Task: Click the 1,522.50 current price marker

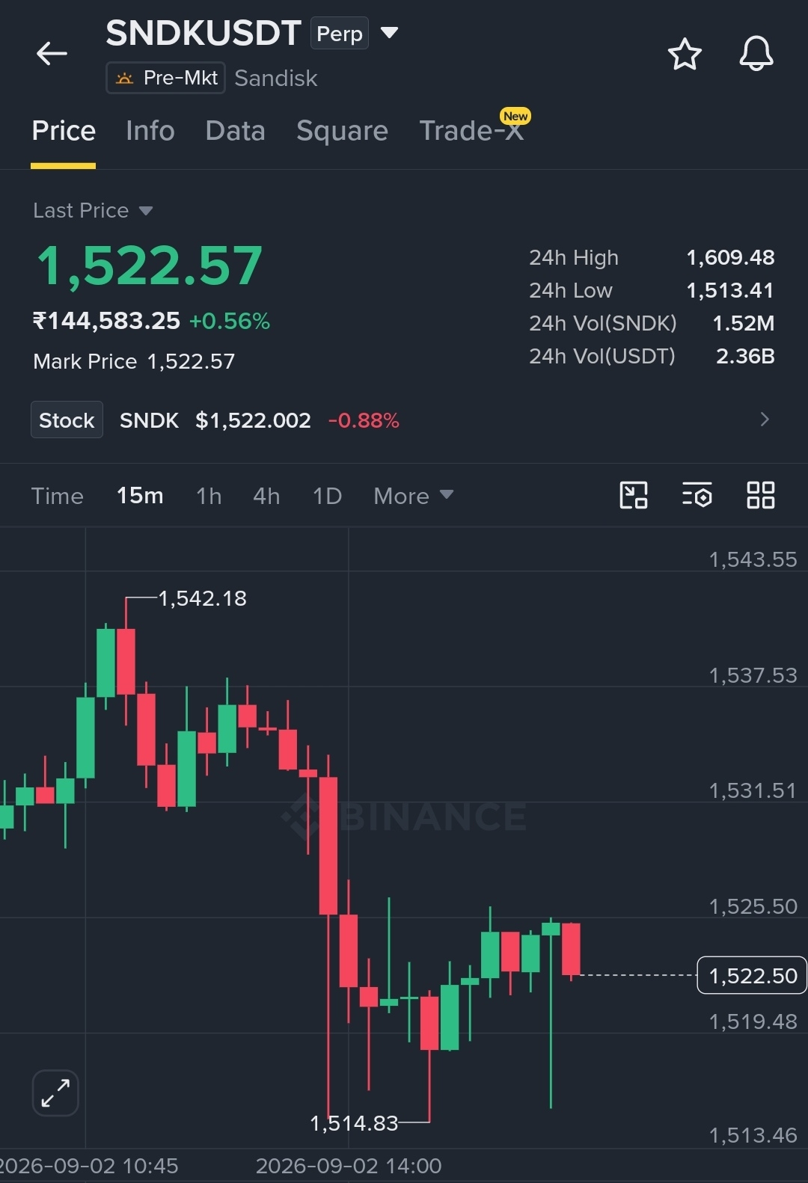Action: [x=752, y=975]
